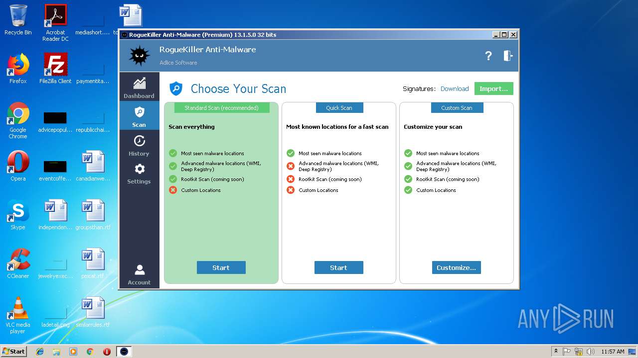Viewport: 638px width, 358px height.
Task: Start the Standard Scan
Action: (x=221, y=268)
